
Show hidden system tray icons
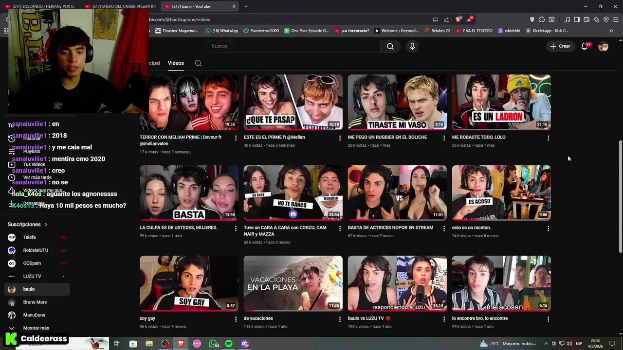click(546, 344)
